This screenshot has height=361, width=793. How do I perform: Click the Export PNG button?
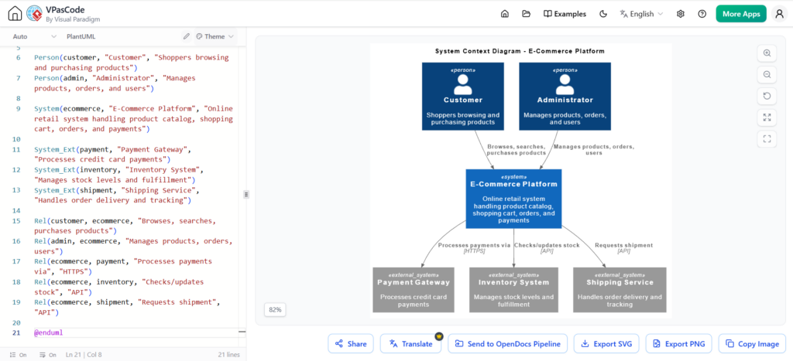click(x=679, y=344)
